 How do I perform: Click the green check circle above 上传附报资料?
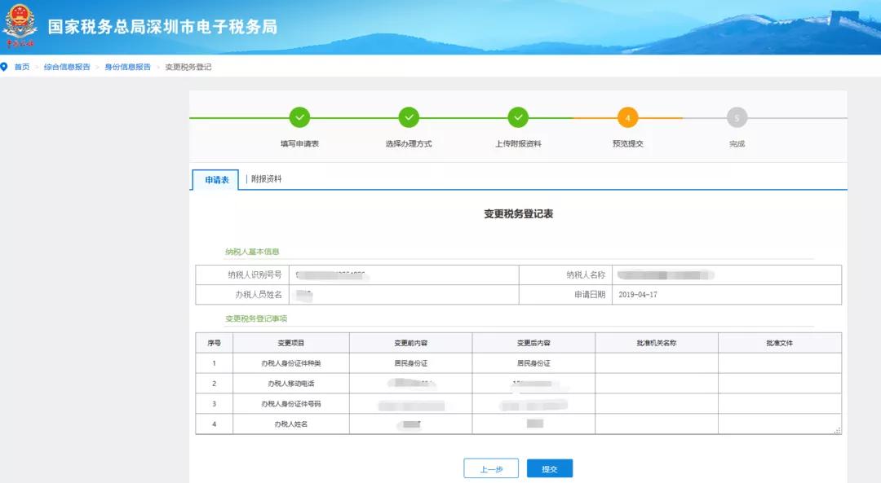pos(518,117)
